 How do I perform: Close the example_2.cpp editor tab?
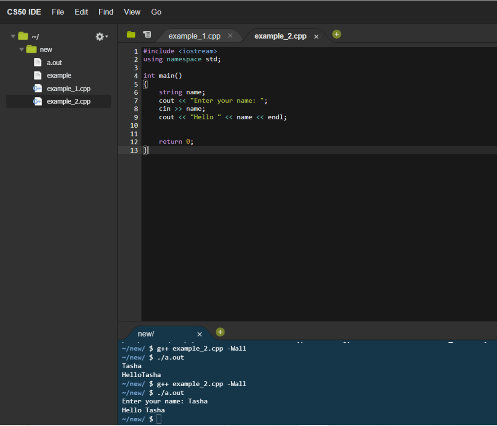tap(316, 36)
